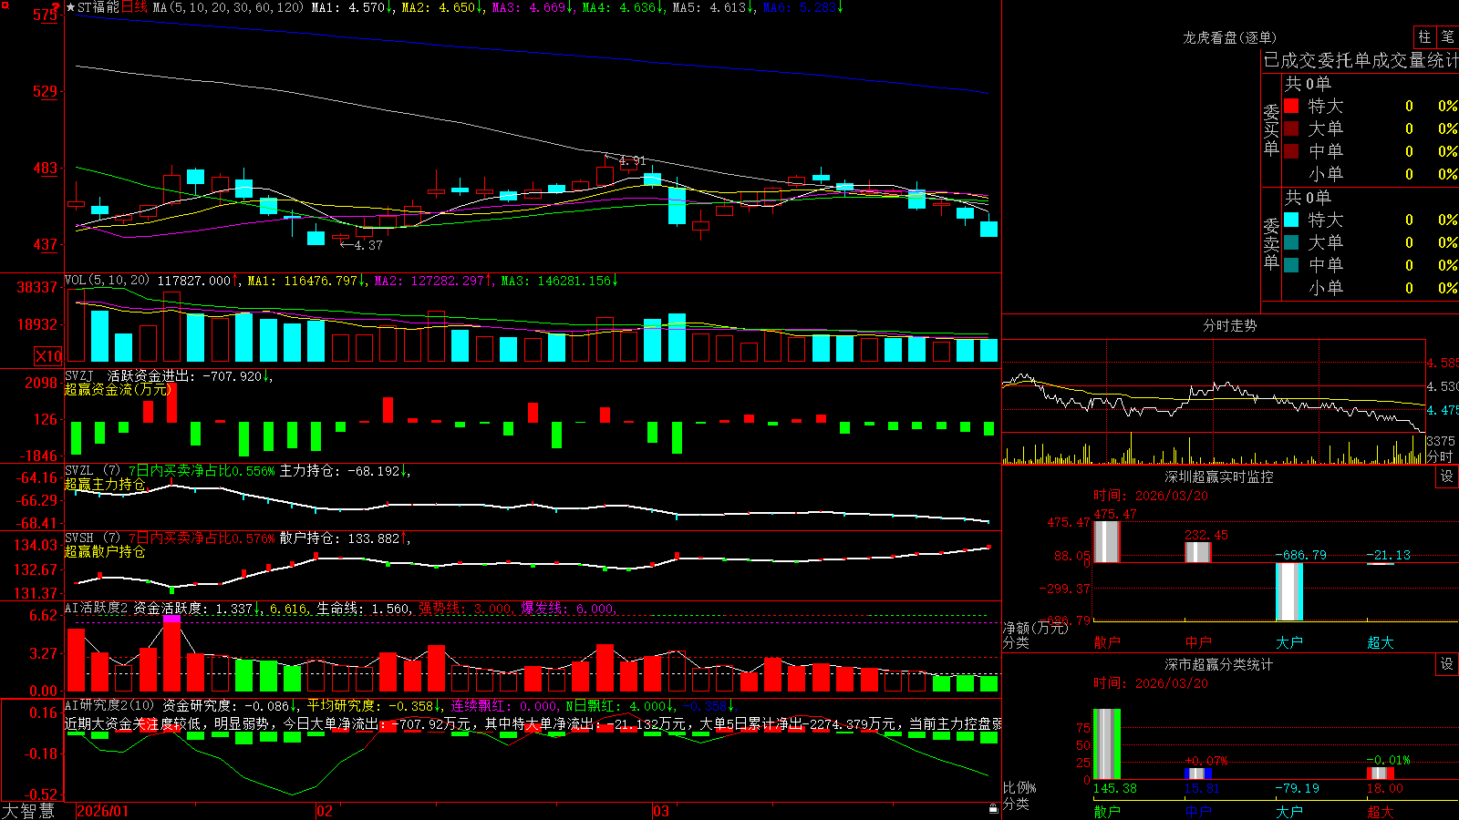Click the 大智慧 logo text at bottom-left
The width and height of the screenshot is (1459, 820).
click(x=28, y=811)
